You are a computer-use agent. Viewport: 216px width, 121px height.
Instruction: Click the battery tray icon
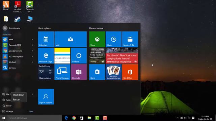(182, 118)
